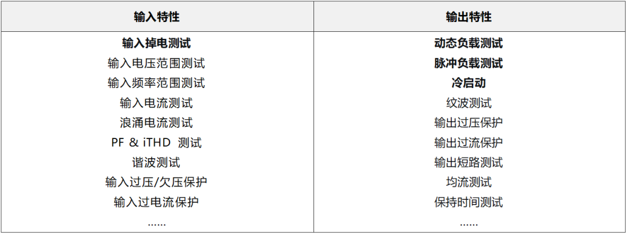Select the bold 动态负载测试 entry
Screen dimensions: 627x234
click(x=469, y=43)
